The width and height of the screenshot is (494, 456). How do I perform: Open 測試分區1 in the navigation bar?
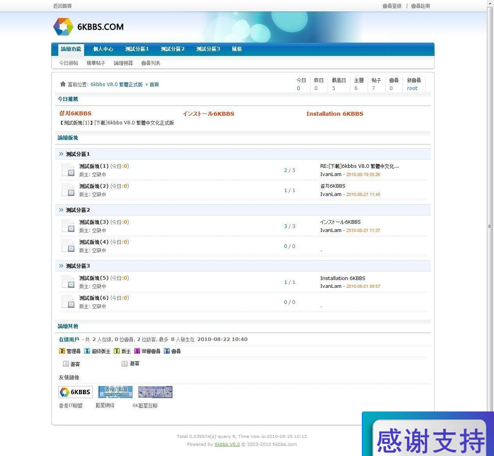coord(137,49)
